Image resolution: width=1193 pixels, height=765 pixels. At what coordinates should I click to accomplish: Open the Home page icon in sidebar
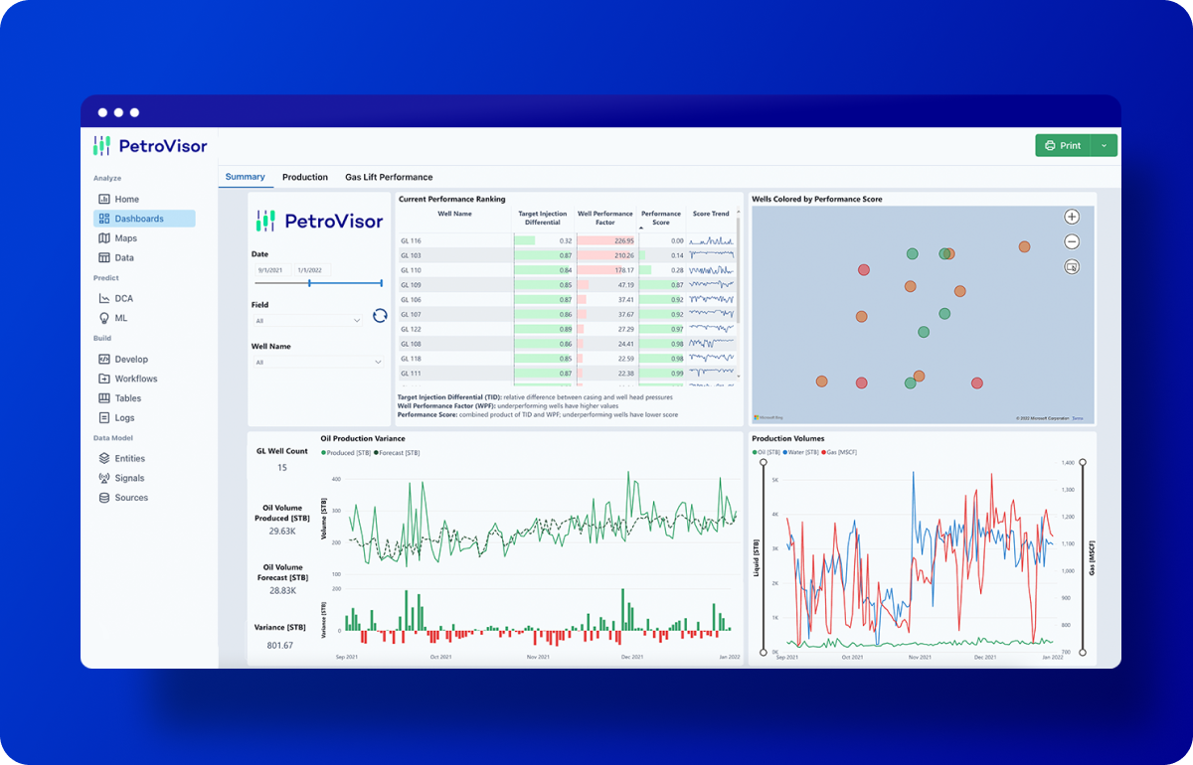point(104,200)
